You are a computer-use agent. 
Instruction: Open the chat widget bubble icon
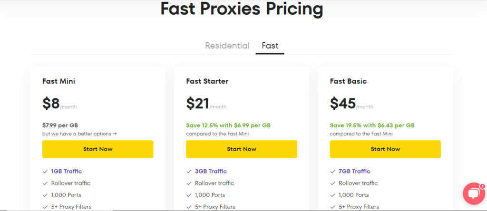point(474,194)
